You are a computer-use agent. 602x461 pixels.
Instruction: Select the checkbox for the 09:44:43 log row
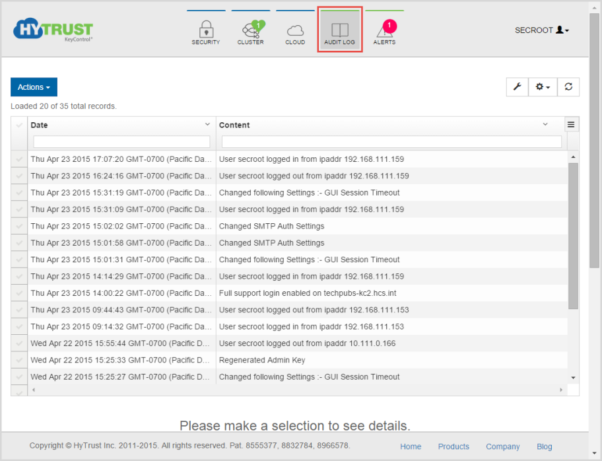19,310
